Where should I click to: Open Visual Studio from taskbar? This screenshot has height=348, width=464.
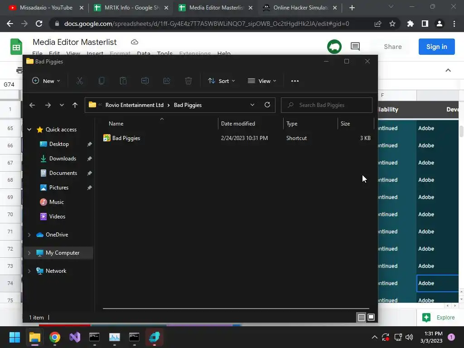tap(75, 337)
